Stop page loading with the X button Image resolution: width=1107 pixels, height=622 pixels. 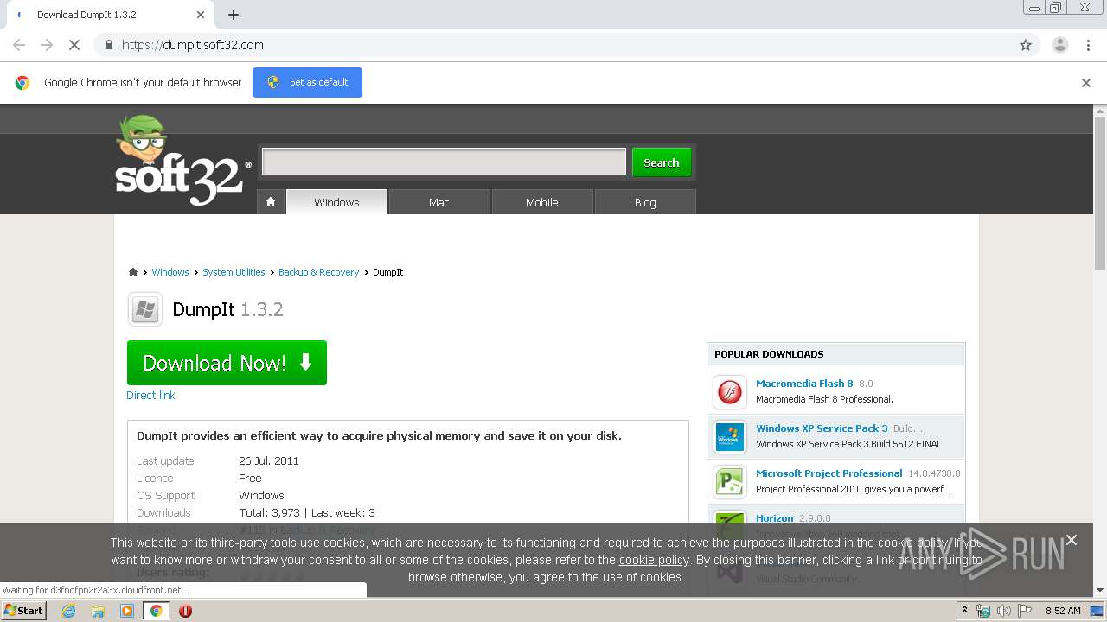75,45
